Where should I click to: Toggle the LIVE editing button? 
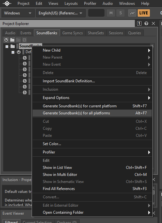143,13
